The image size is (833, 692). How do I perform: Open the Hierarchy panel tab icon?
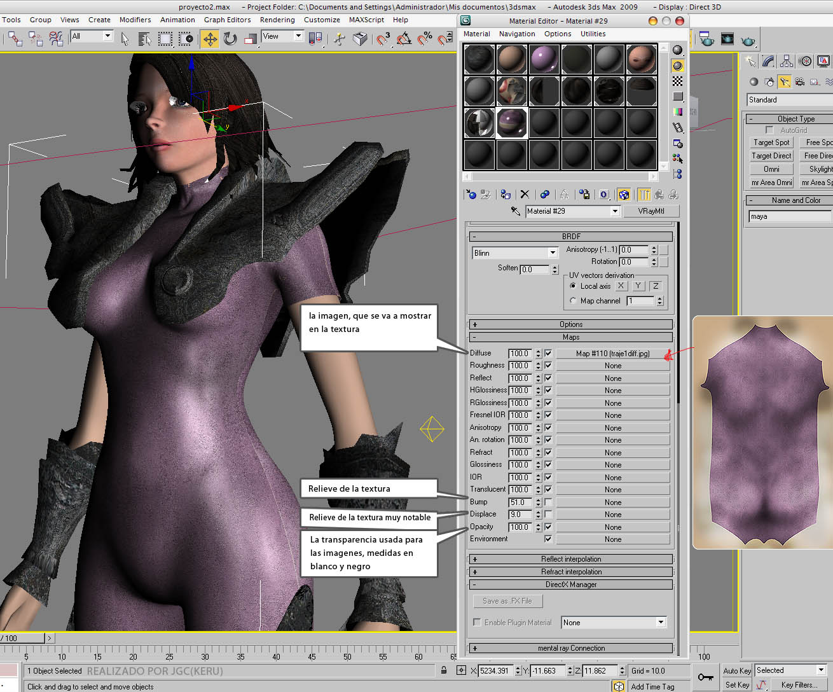787,61
